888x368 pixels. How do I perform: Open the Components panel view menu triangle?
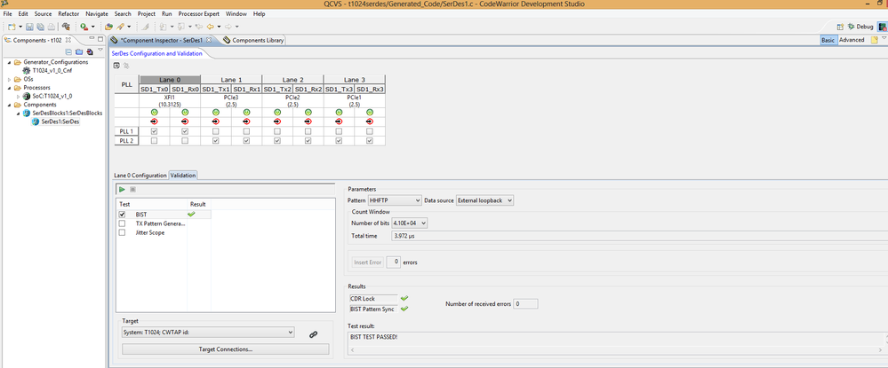100,51
